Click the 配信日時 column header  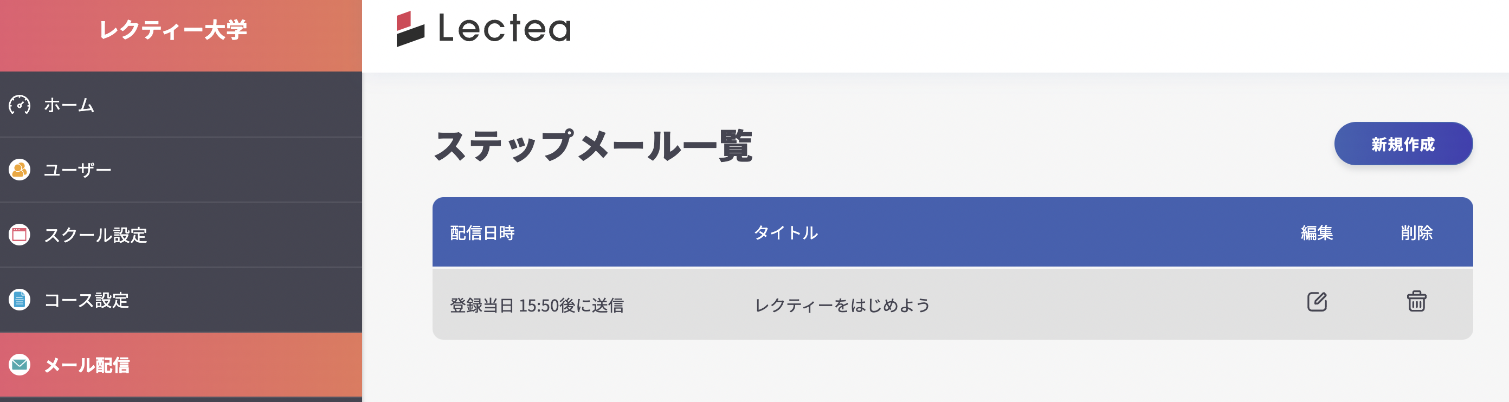coord(482,233)
